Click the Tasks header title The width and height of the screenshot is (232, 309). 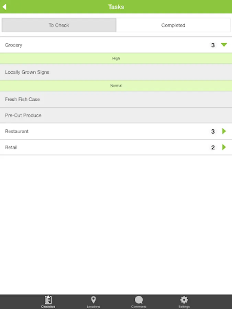pos(116,7)
